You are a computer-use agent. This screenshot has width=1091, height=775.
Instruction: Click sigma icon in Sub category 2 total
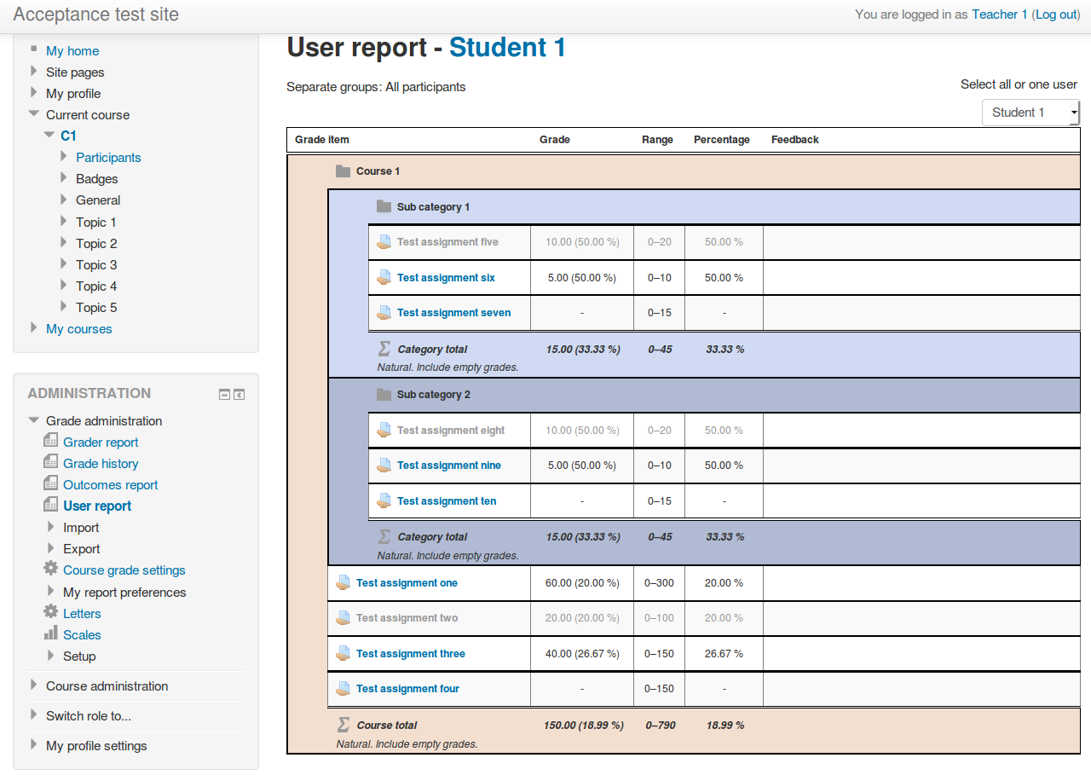coord(384,536)
